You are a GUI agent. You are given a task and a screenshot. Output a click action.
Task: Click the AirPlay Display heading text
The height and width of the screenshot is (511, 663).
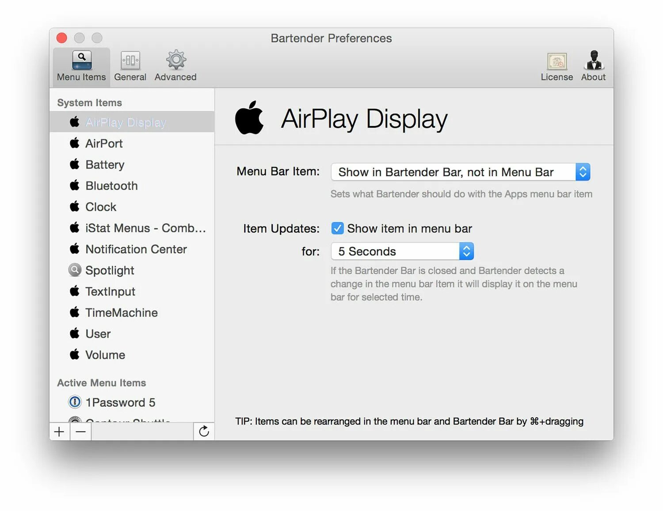pyautogui.click(x=364, y=119)
